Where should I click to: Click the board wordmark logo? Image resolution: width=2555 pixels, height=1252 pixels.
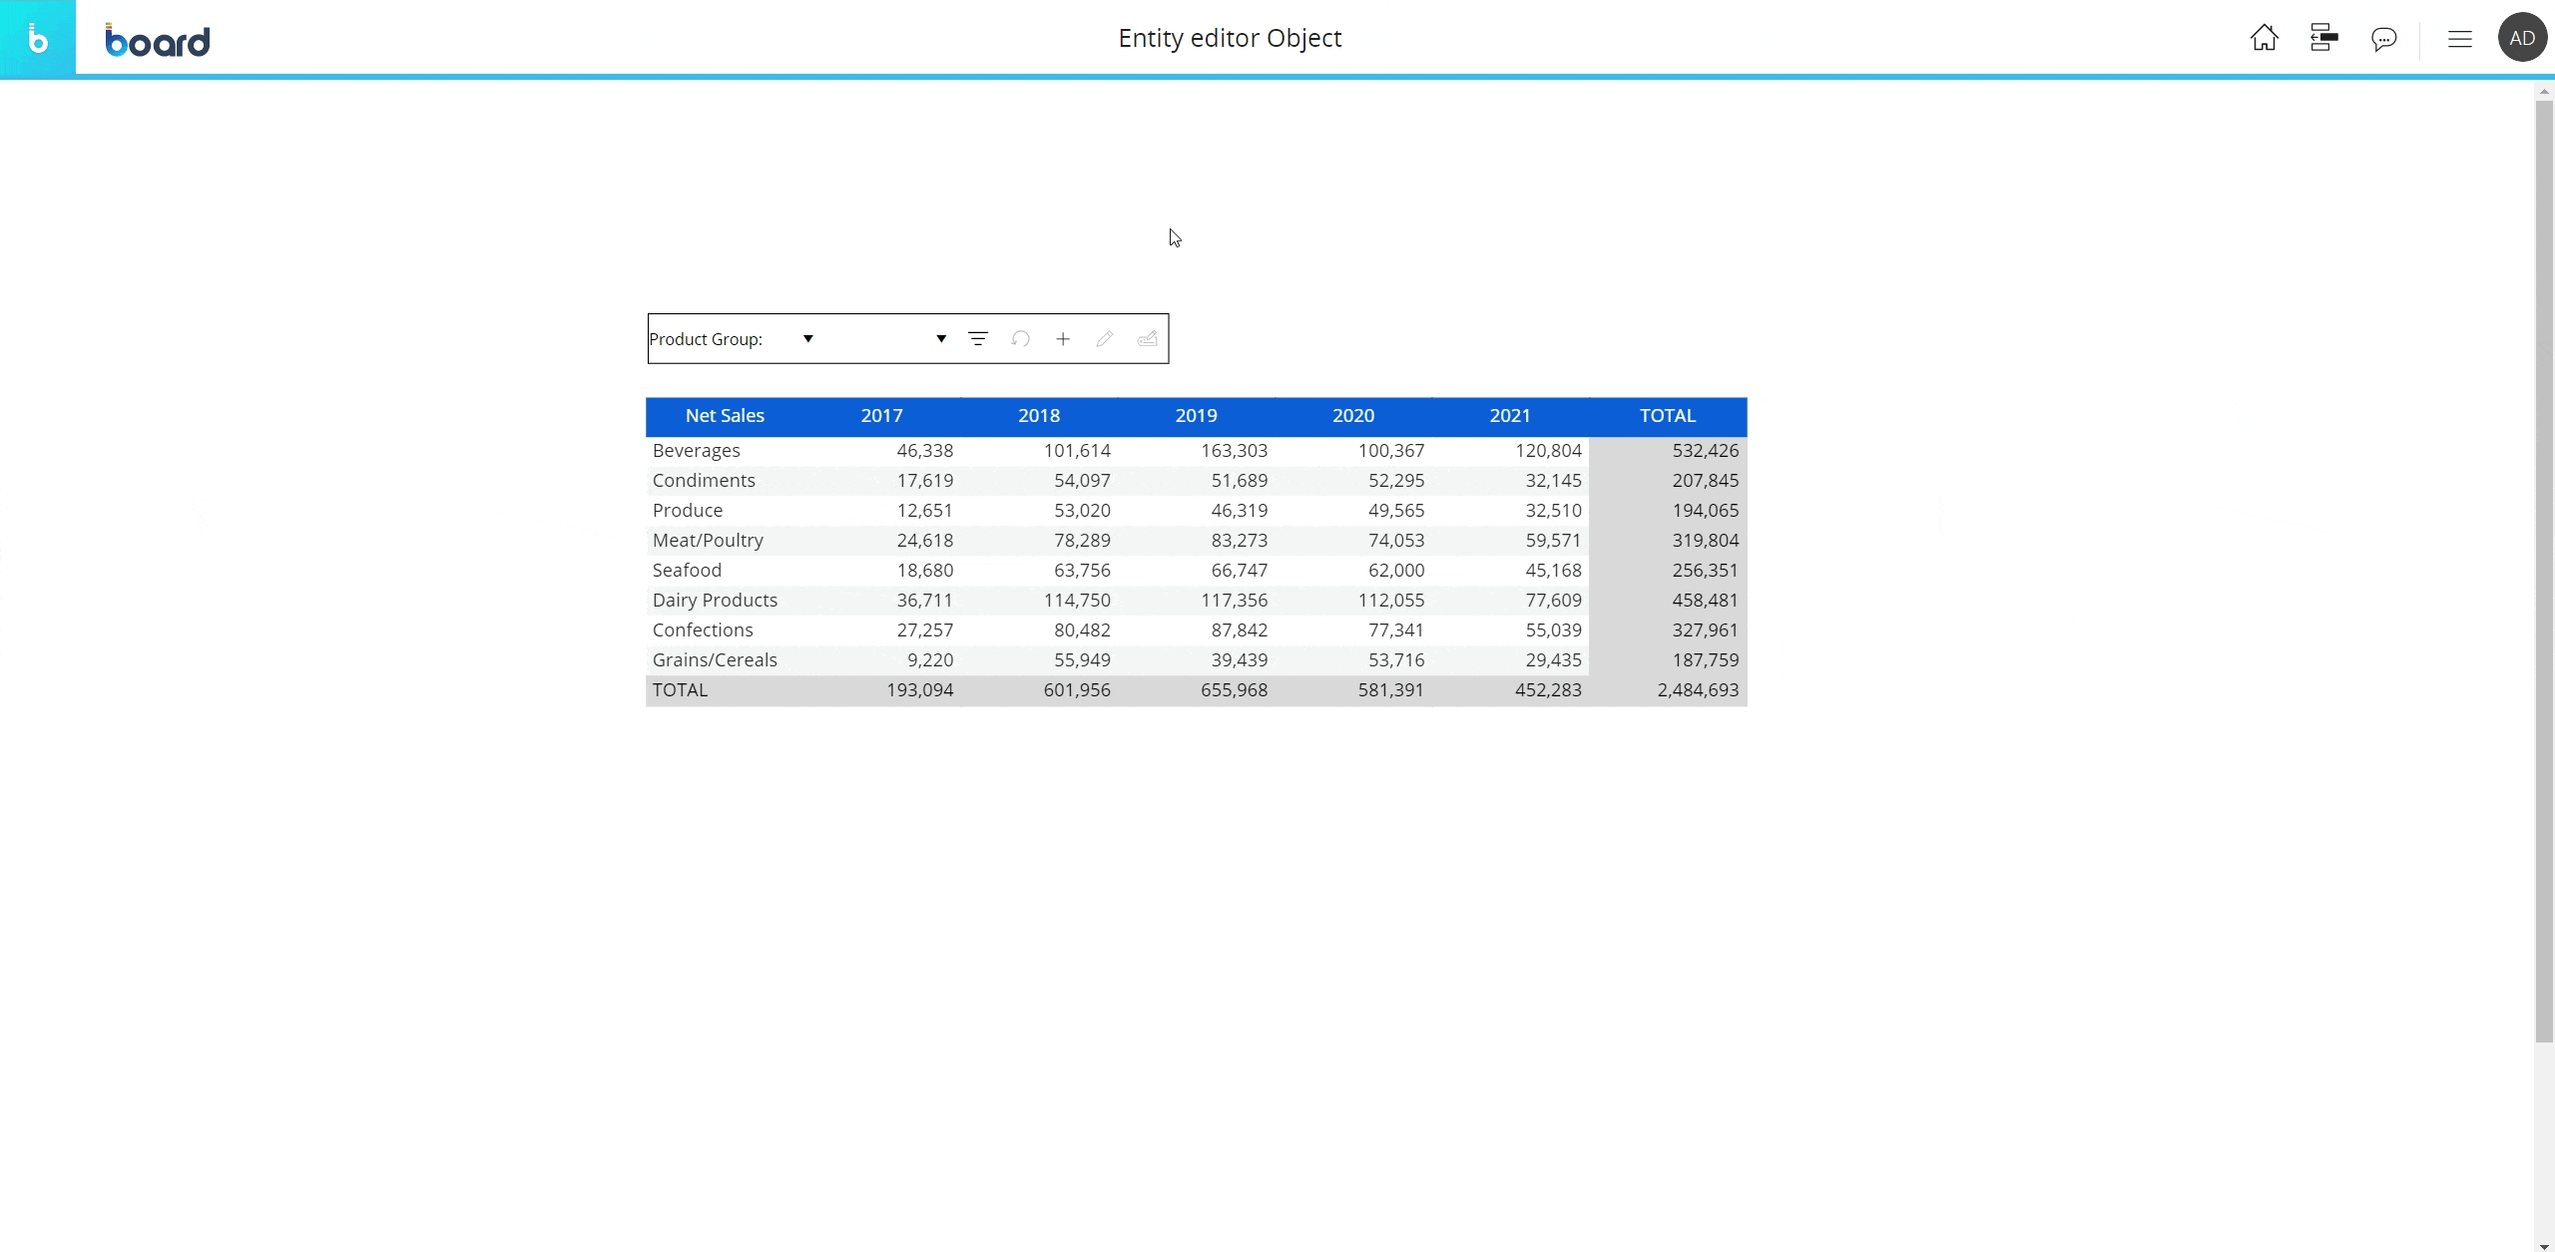pyautogui.click(x=158, y=40)
